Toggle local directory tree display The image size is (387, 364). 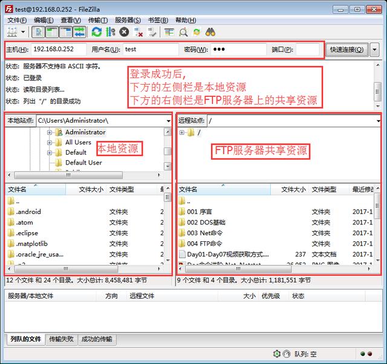(x=52, y=32)
